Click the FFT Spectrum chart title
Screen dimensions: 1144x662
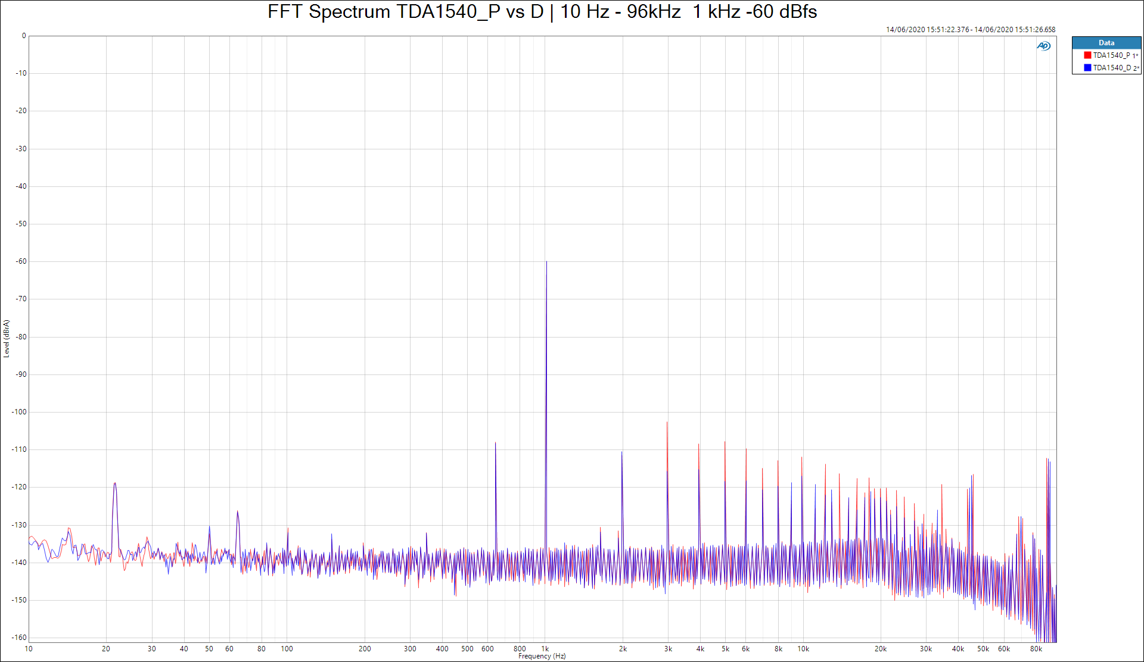coord(542,12)
